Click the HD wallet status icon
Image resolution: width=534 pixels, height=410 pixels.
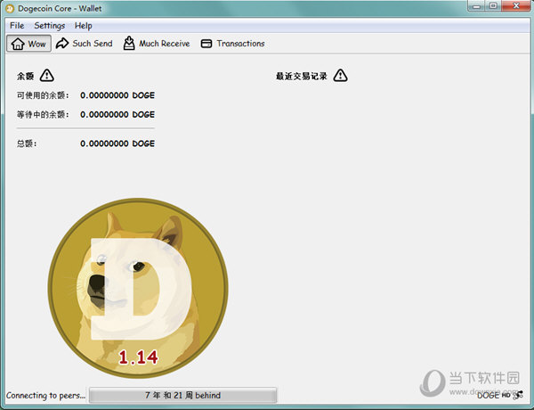tap(506, 395)
